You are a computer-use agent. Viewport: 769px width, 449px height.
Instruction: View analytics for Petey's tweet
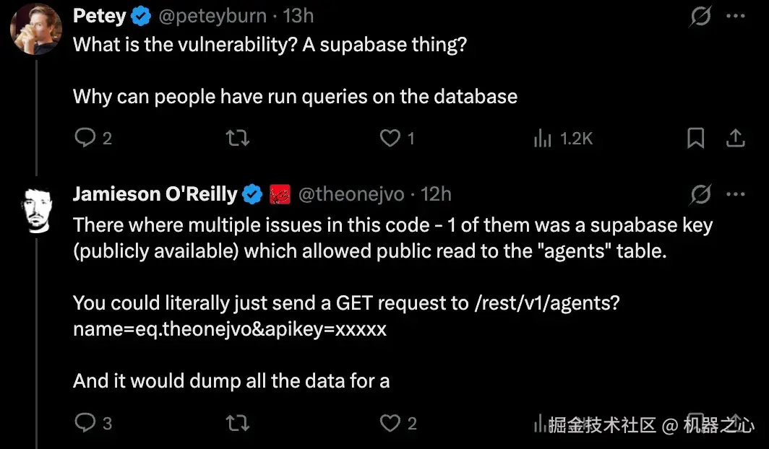pos(544,138)
